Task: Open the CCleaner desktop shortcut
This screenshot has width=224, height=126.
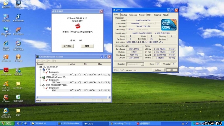Action: [6, 98]
